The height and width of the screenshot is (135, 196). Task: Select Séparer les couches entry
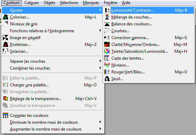tap(52, 61)
